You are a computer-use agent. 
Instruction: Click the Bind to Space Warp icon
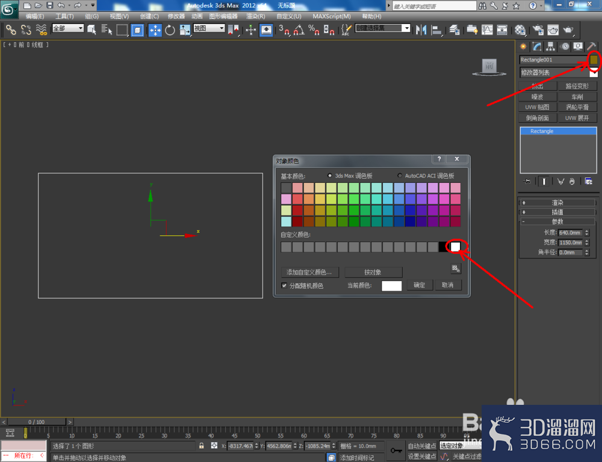pos(42,29)
